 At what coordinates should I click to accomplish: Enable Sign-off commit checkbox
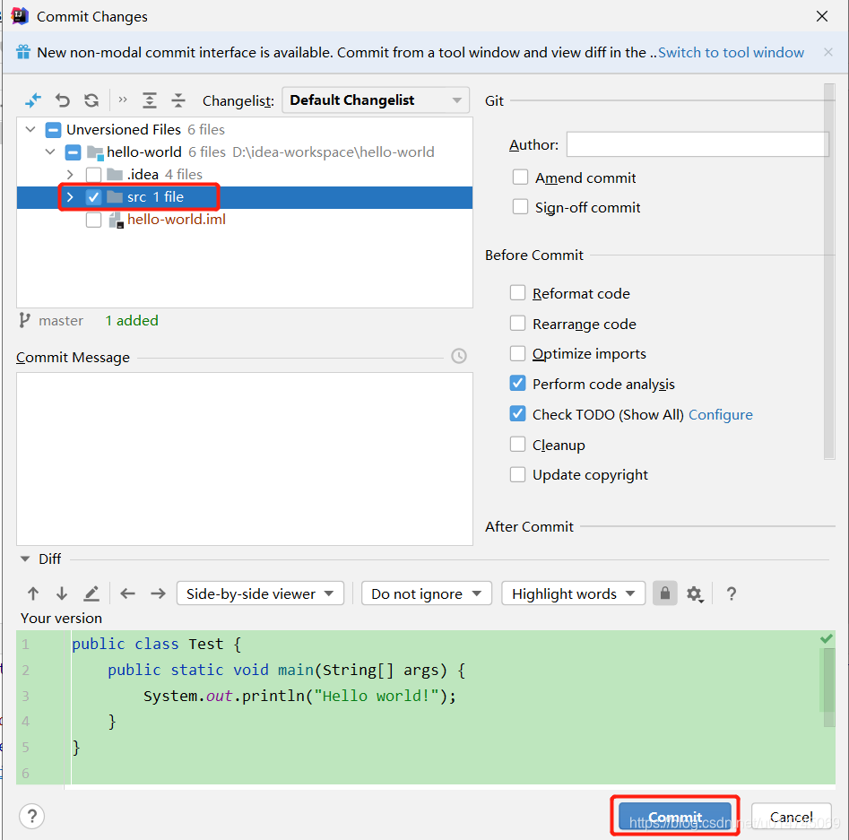pos(520,206)
